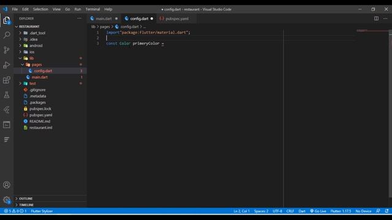The height and width of the screenshot is (220, 392).
Task: Open the Testing flask view
Action: (7, 95)
